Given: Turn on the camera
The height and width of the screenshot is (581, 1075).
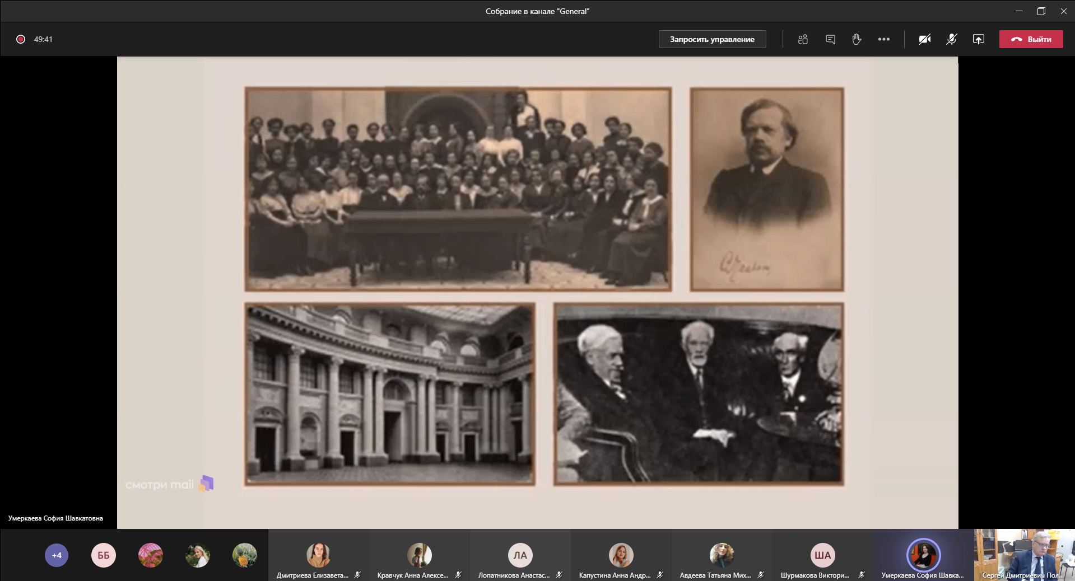Looking at the screenshot, I should click(925, 39).
